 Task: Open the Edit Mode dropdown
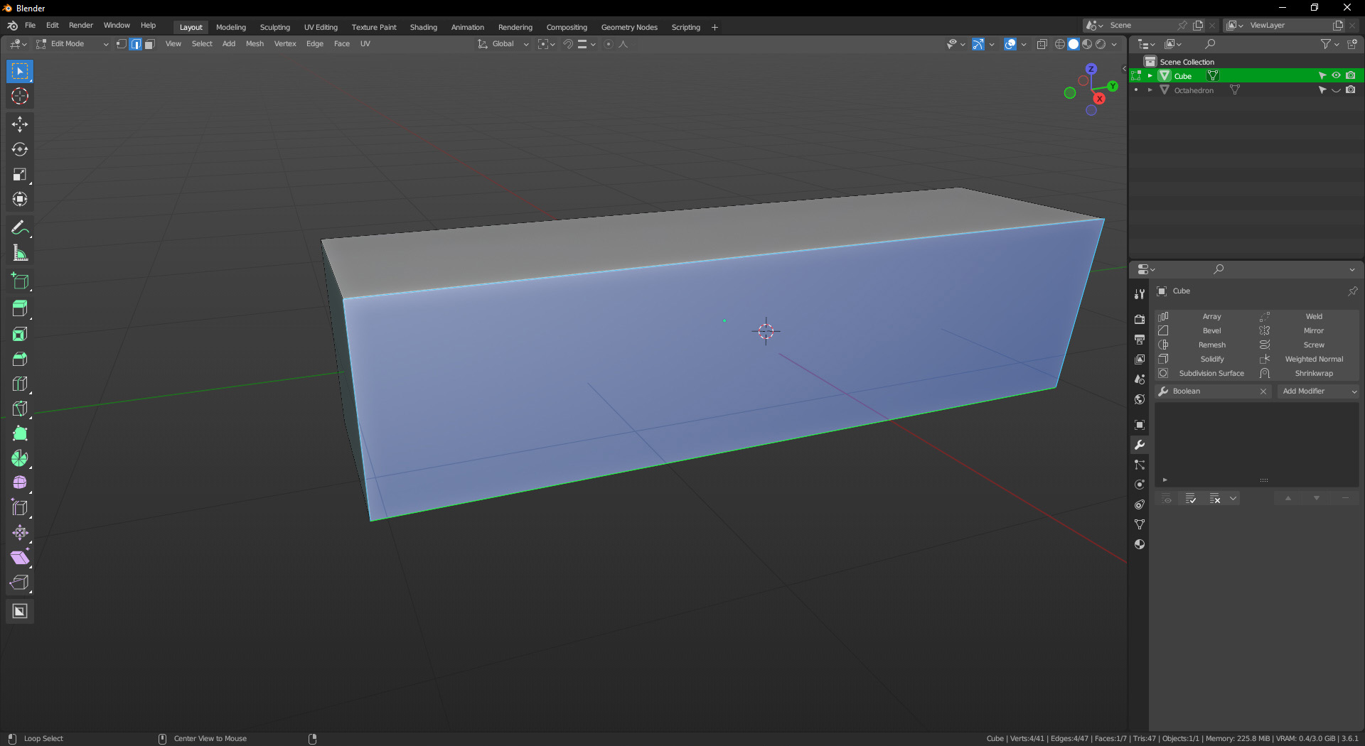click(x=72, y=44)
